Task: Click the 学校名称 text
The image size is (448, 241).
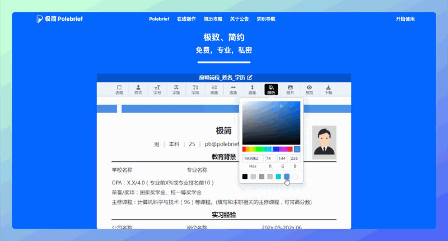Action: [x=122, y=170]
